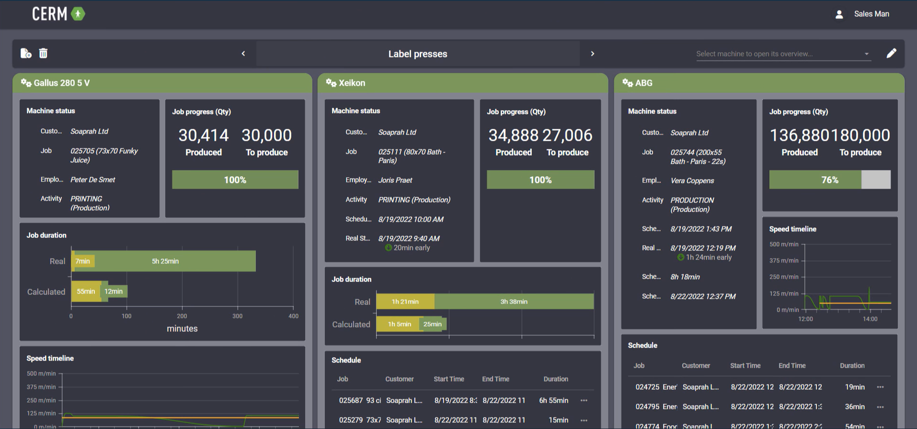The width and height of the screenshot is (917, 429).
Task: Sort ABG schedule by Job column
Action: [x=639, y=365]
